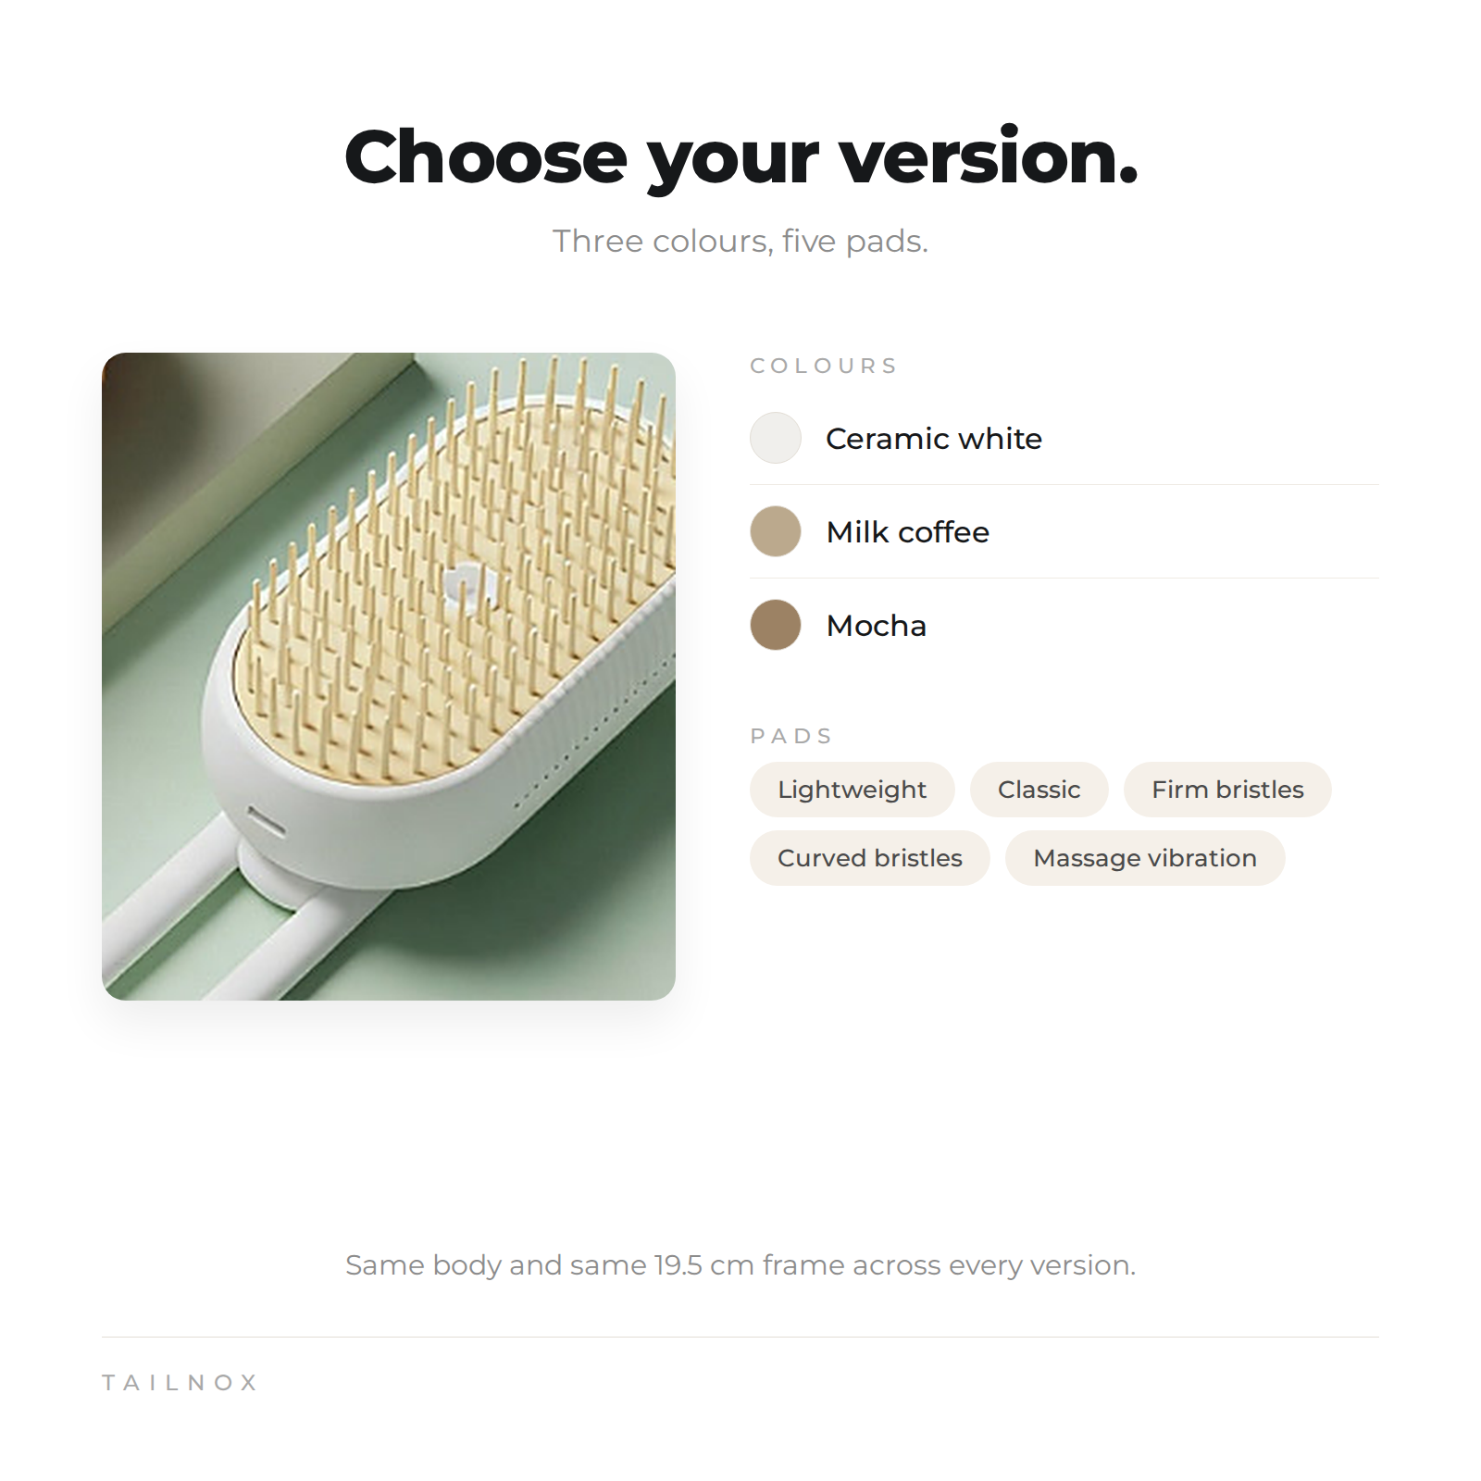This screenshot has height=1481, width=1481.
Task: Pick the Milk coffee colour swatch
Action: tap(776, 531)
